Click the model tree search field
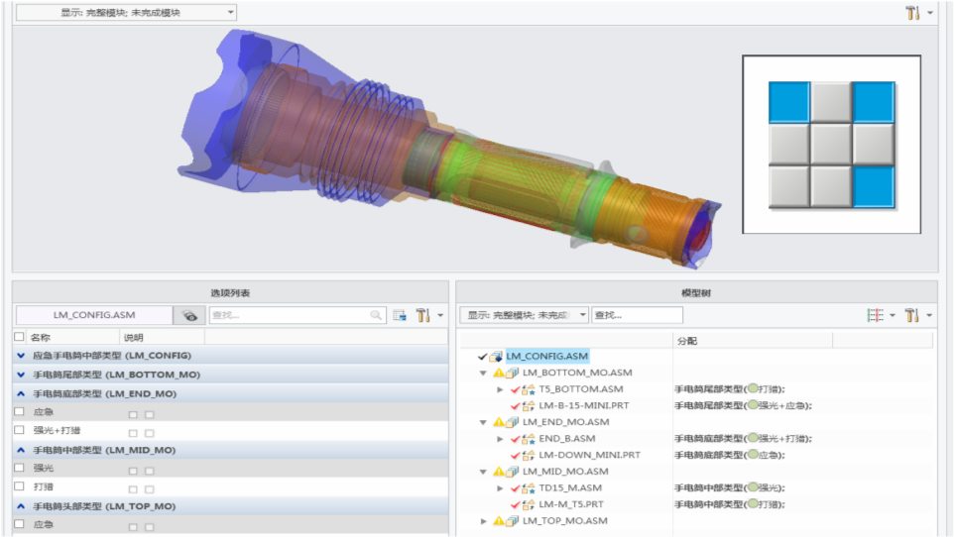 tap(637, 315)
